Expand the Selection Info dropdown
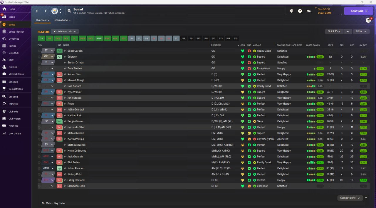 click(65, 31)
